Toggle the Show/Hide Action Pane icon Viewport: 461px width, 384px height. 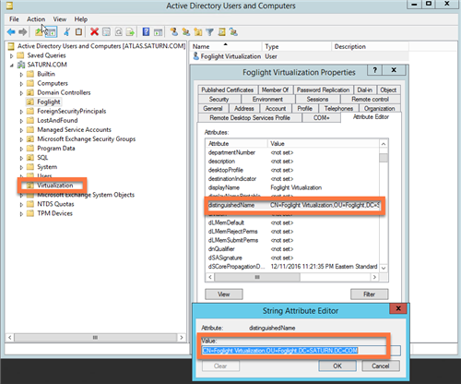coord(158,31)
